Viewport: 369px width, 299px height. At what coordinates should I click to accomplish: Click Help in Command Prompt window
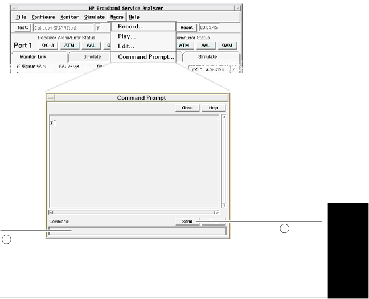pos(213,108)
